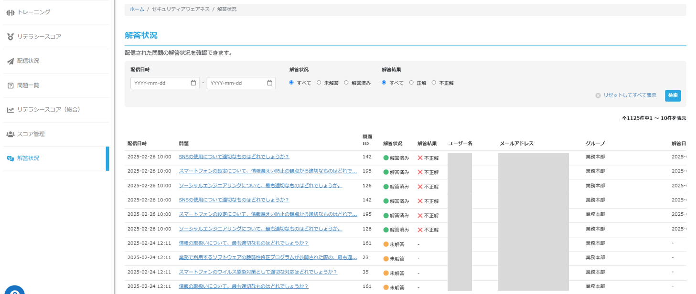
Task: Click the 問題 column header
Action: click(184, 144)
